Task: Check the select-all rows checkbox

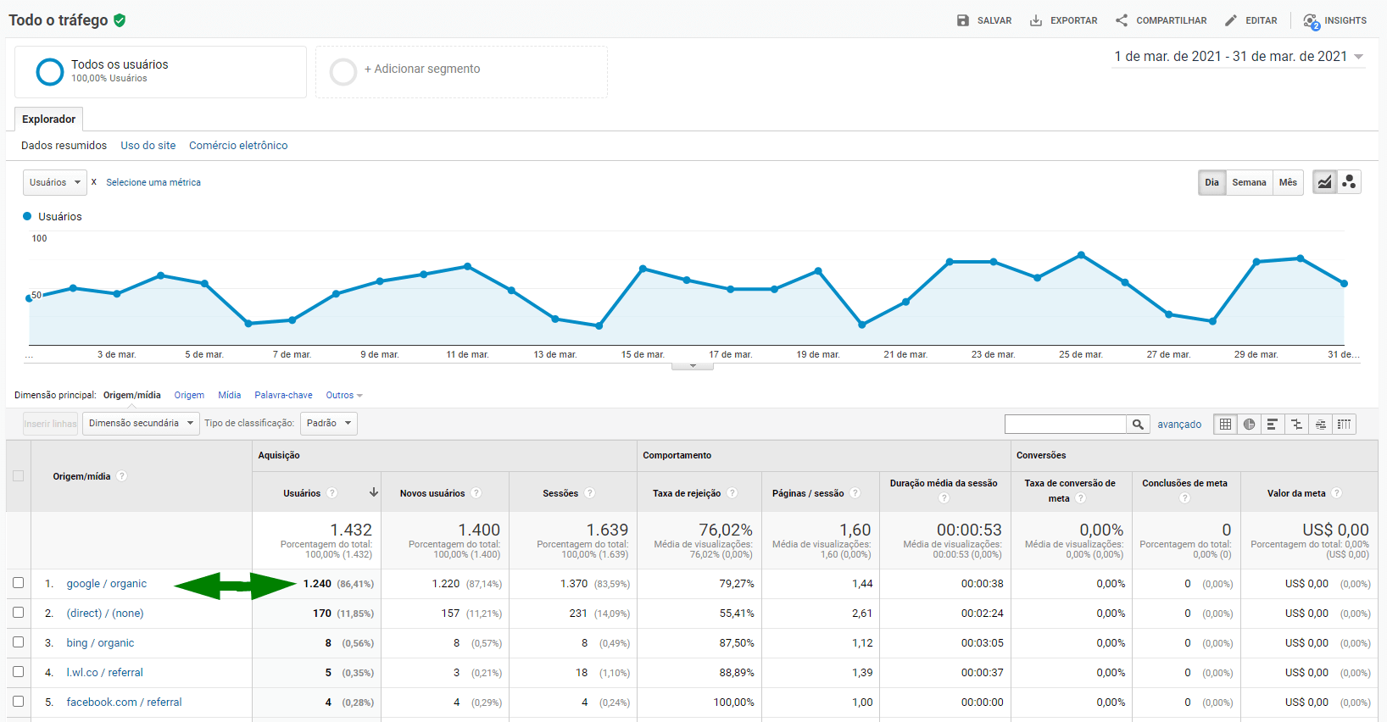Action: (18, 476)
